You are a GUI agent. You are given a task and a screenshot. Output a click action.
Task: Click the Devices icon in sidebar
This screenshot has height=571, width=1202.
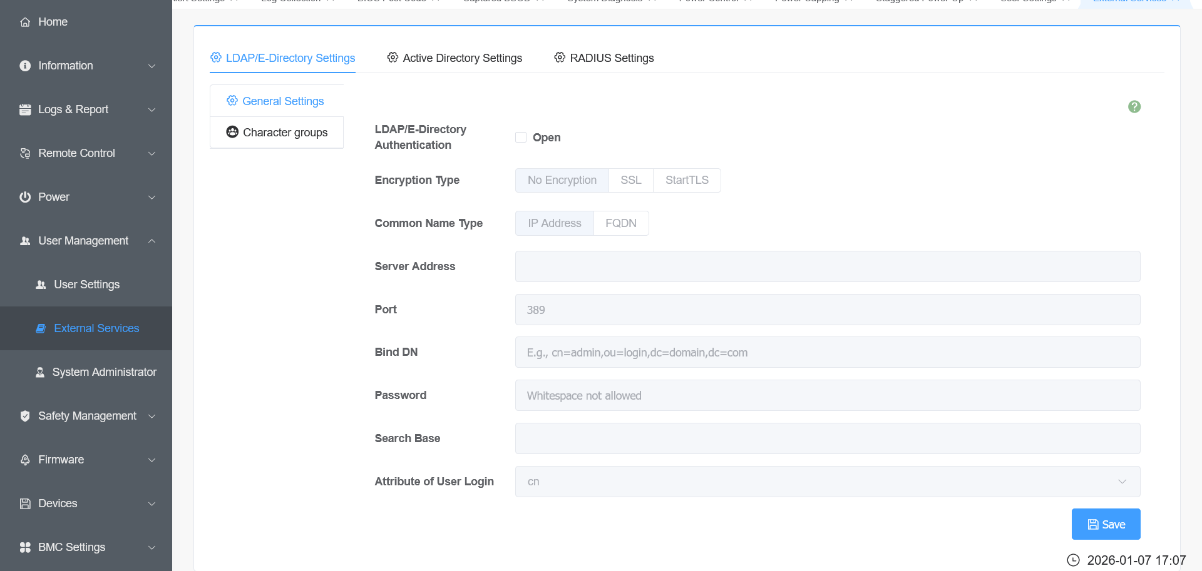tap(25, 503)
